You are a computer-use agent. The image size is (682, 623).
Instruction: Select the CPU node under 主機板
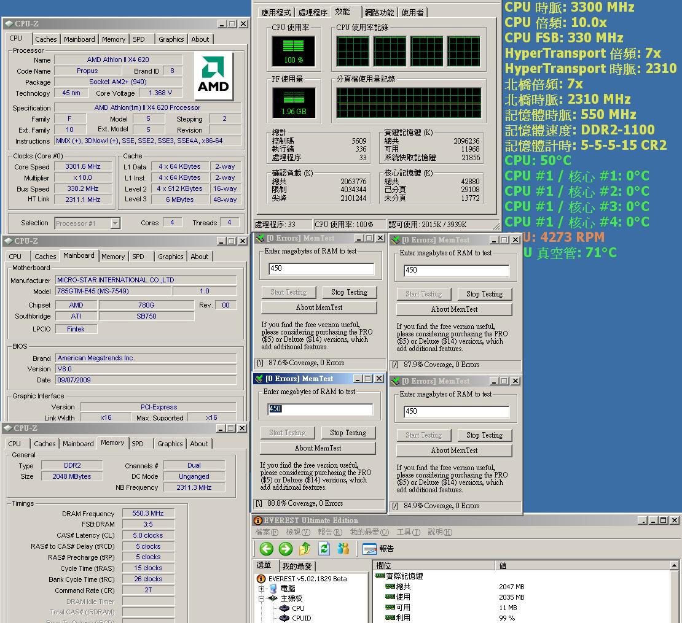pos(298,608)
